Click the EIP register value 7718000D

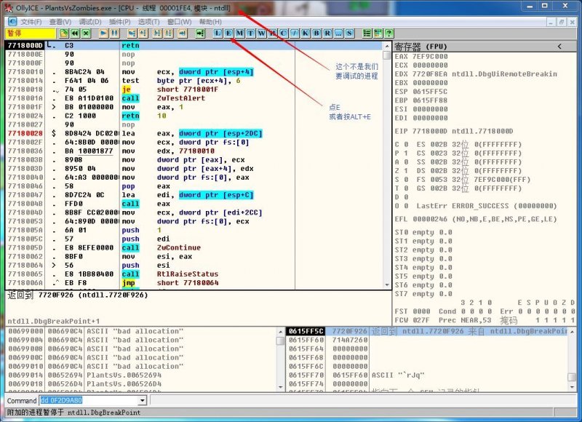430,131
